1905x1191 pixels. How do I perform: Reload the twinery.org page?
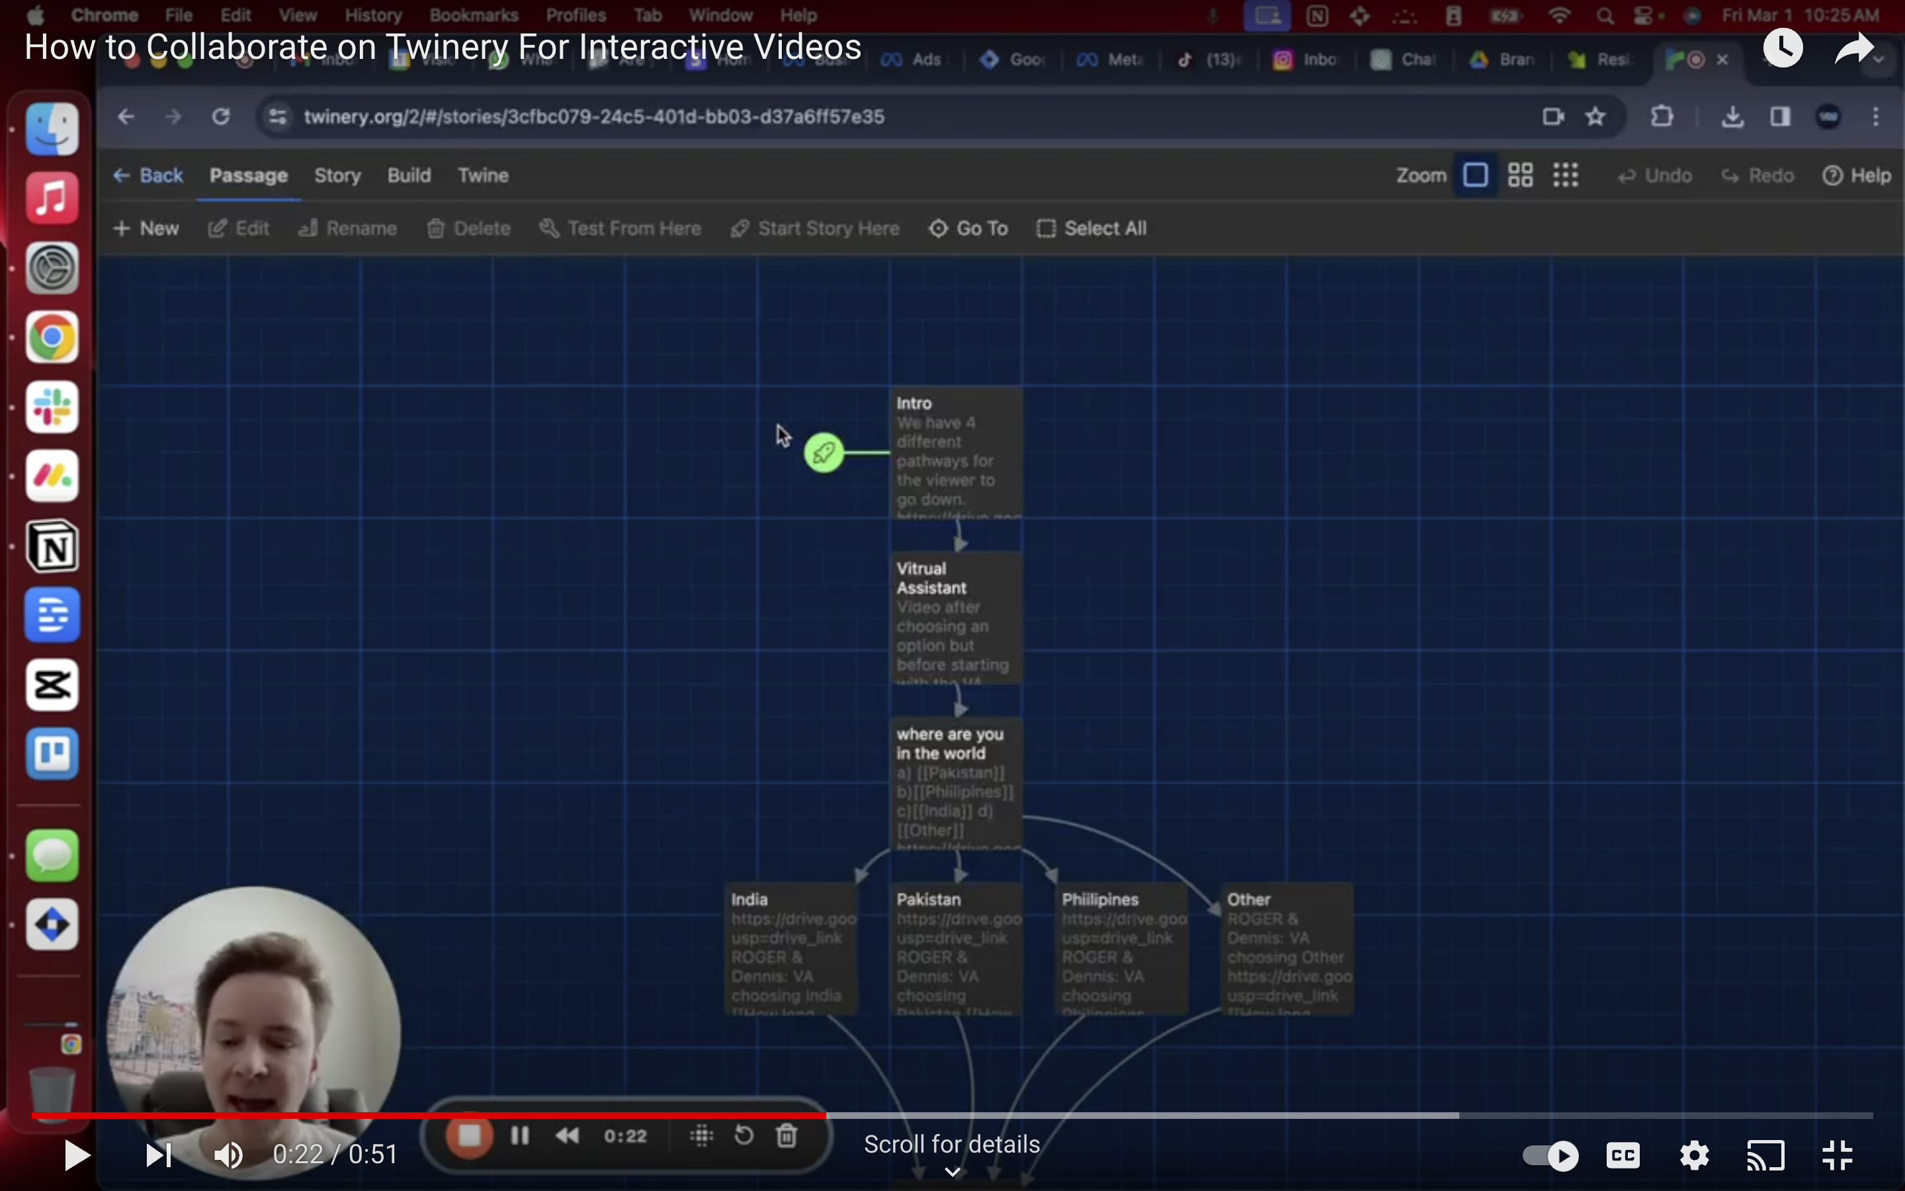pos(220,116)
